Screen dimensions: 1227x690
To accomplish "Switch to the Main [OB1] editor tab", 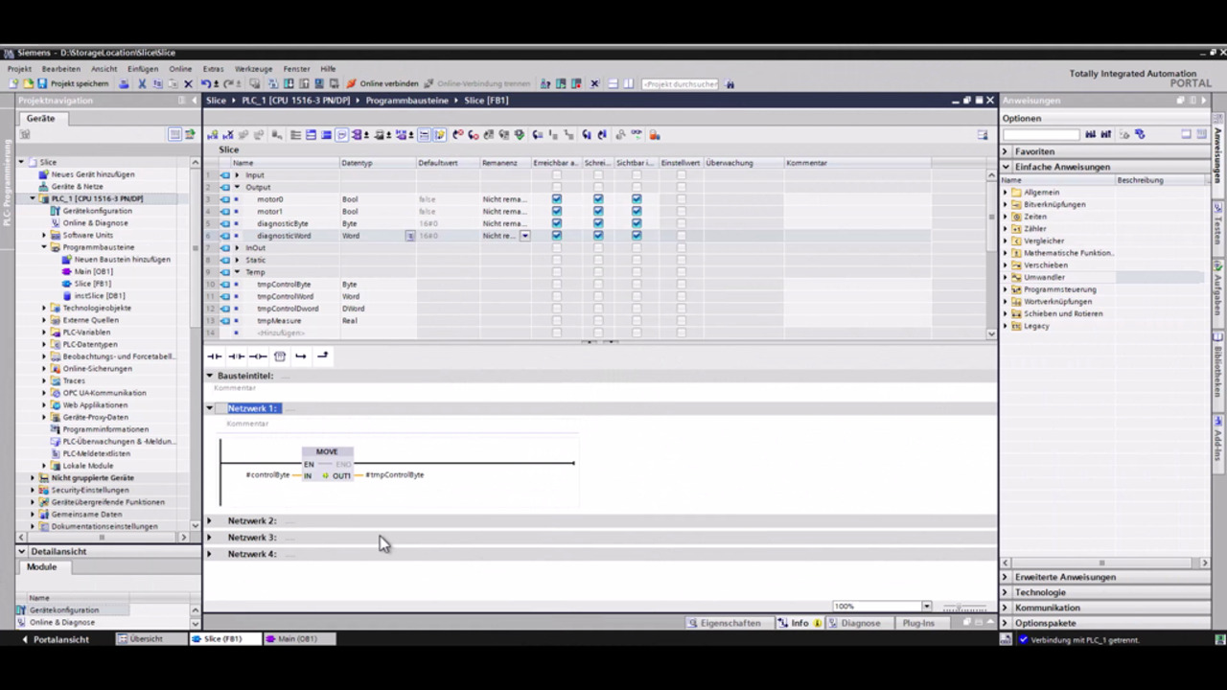I will pos(292,639).
